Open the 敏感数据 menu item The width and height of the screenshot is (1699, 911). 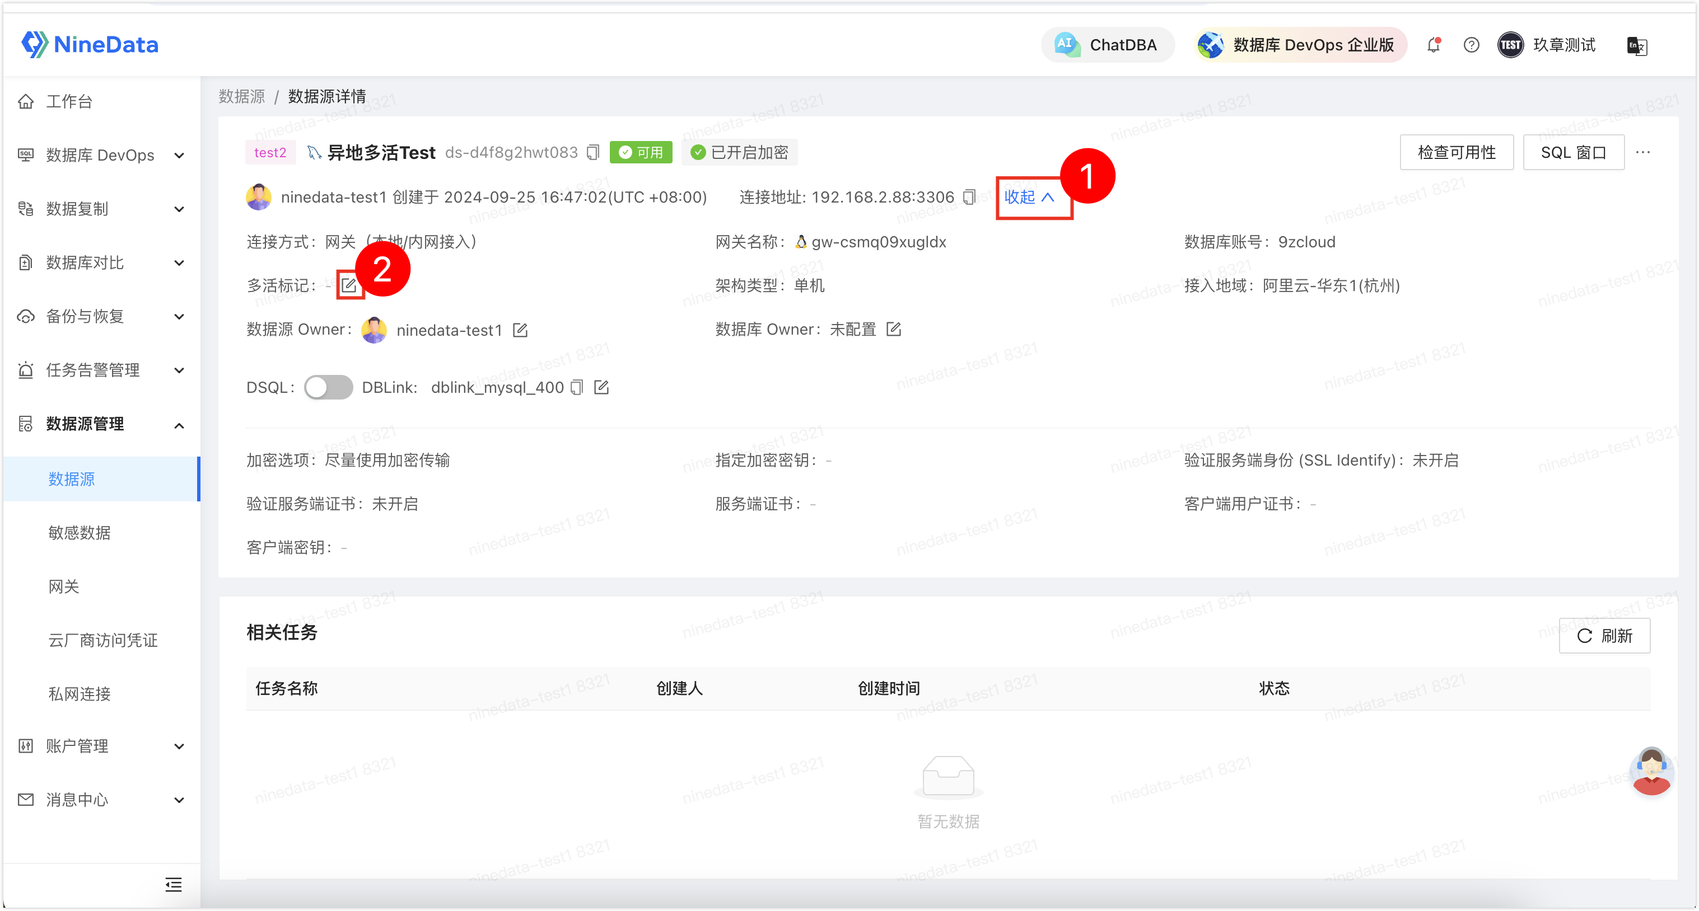tap(79, 533)
